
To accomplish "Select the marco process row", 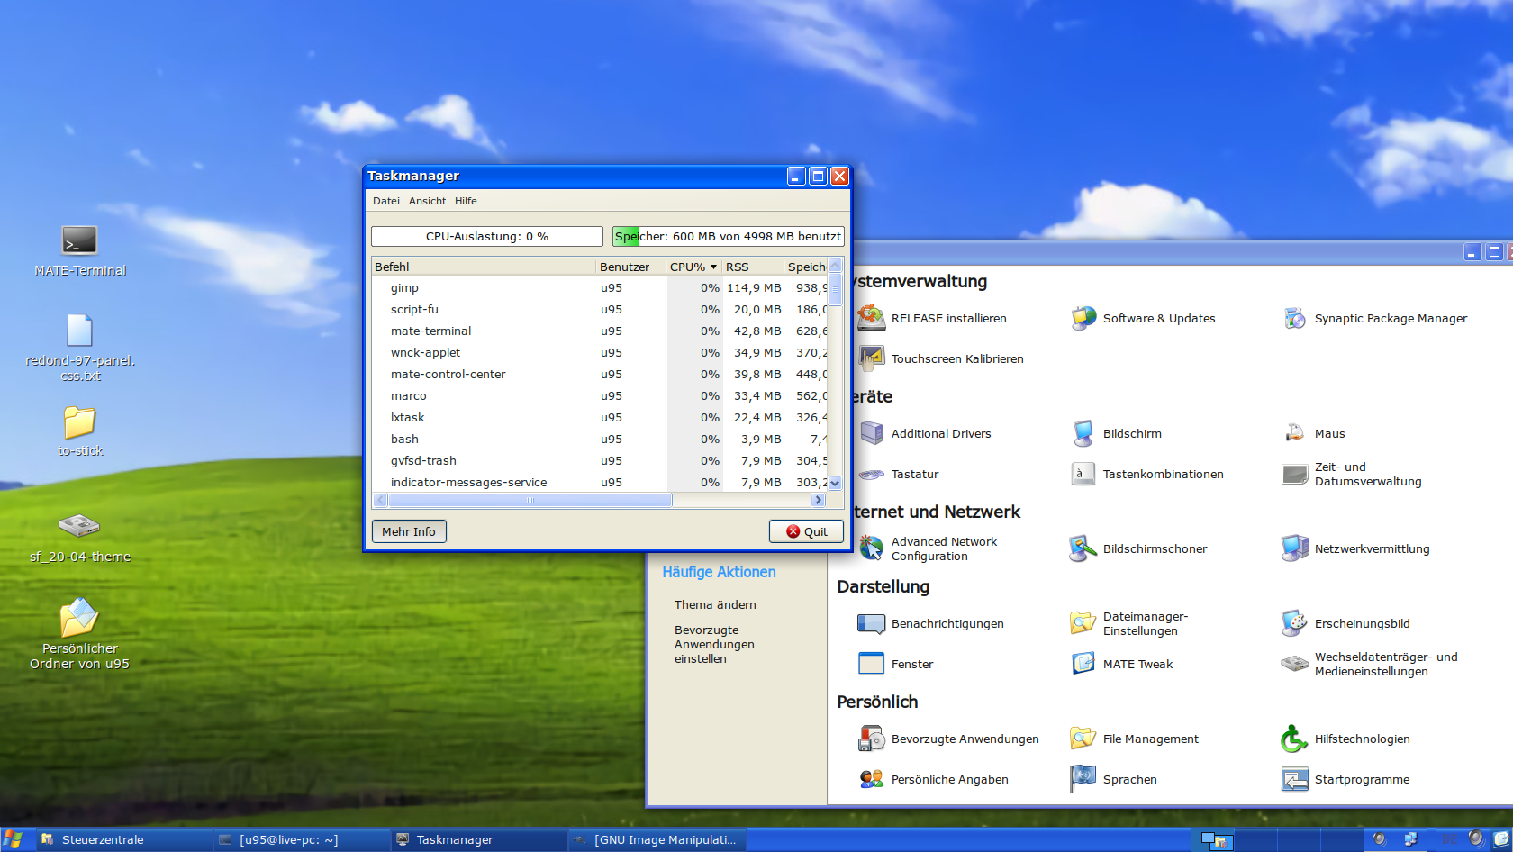I will (x=600, y=396).
